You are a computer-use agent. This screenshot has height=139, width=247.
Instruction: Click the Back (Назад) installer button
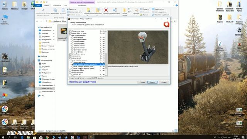(142, 82)
